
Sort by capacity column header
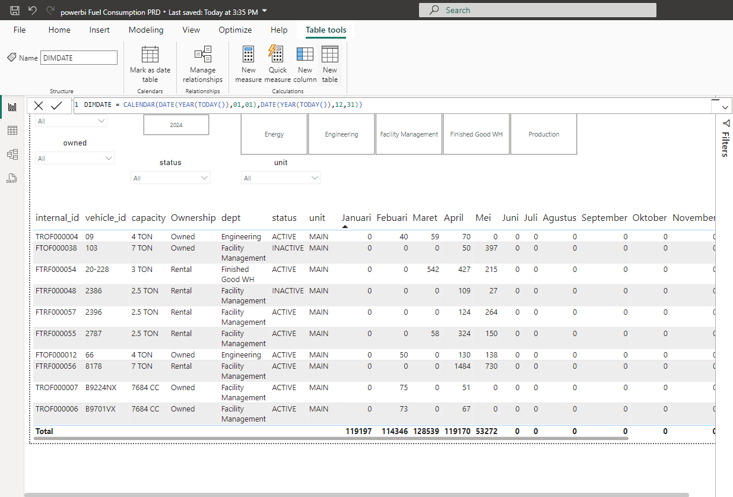(148, 218)
